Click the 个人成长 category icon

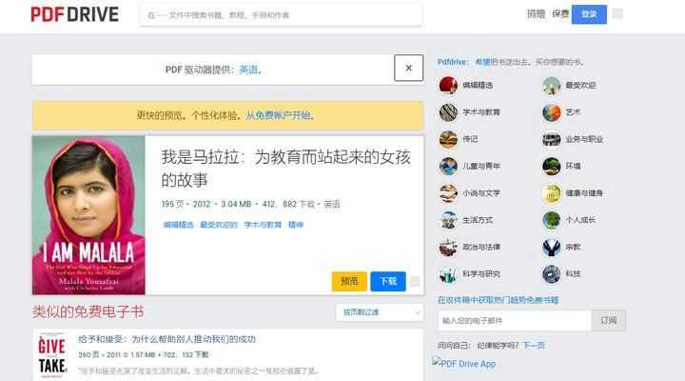coord(551,220)
